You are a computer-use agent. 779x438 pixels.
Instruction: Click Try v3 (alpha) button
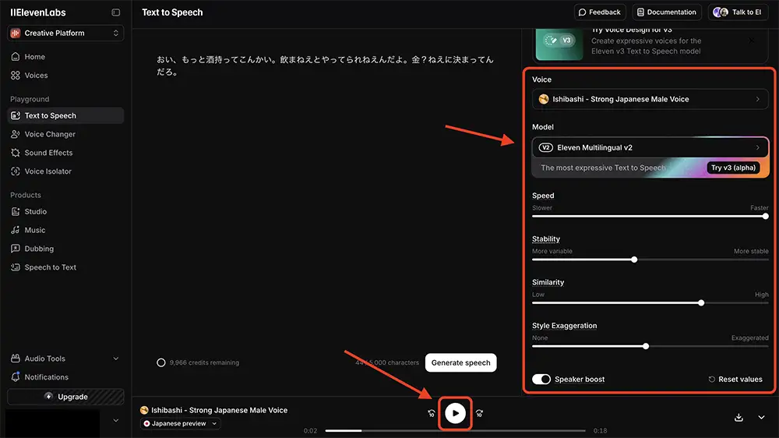(x=733, y=168)
